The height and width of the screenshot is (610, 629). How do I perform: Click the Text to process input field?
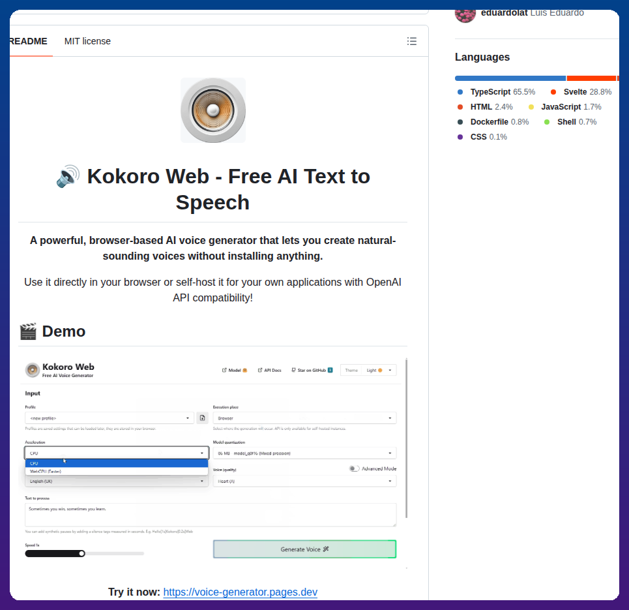click(x=211, y=515)
